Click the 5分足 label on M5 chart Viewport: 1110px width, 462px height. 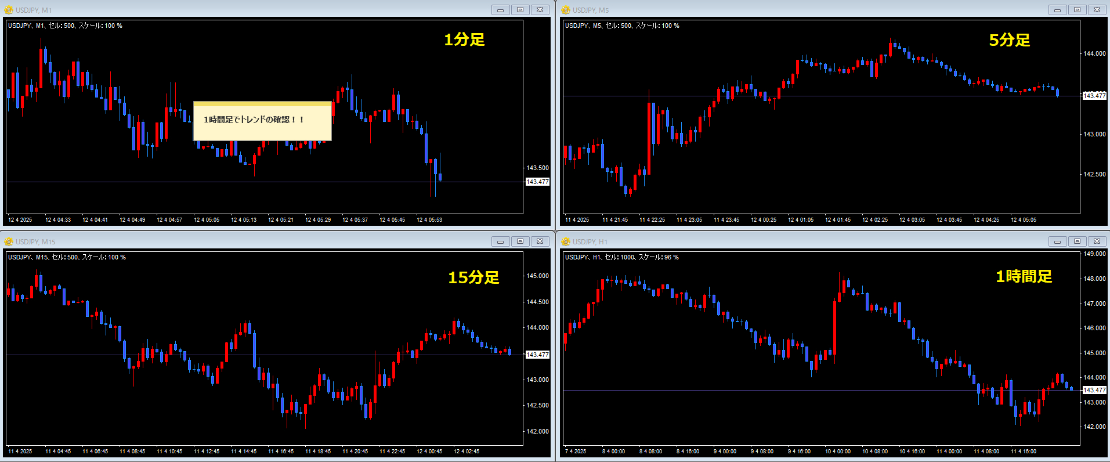point(1010,40)
